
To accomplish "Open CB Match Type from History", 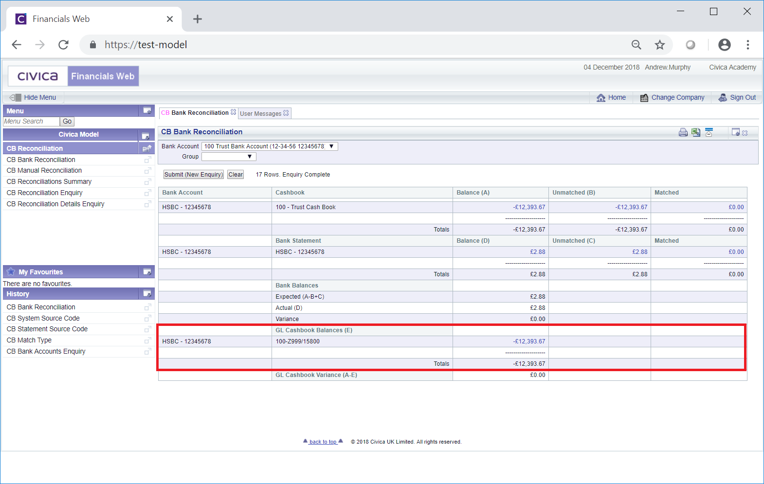I will click(x=29, y=341).
